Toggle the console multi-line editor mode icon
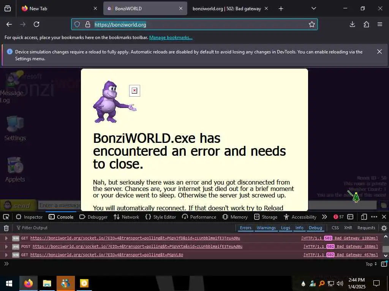Viewport: 389px width, 291px height. [384, 264]
